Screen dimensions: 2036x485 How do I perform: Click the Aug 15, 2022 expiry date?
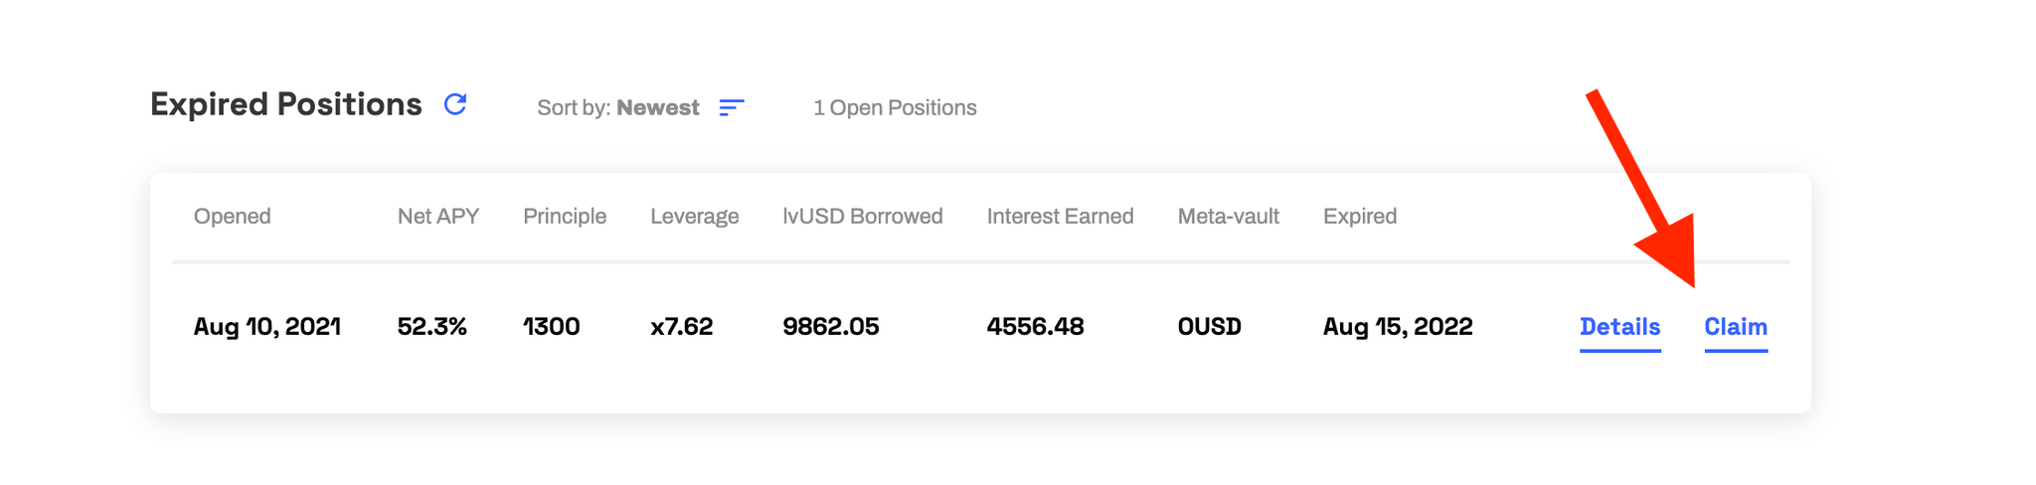tap(1397, 327)
